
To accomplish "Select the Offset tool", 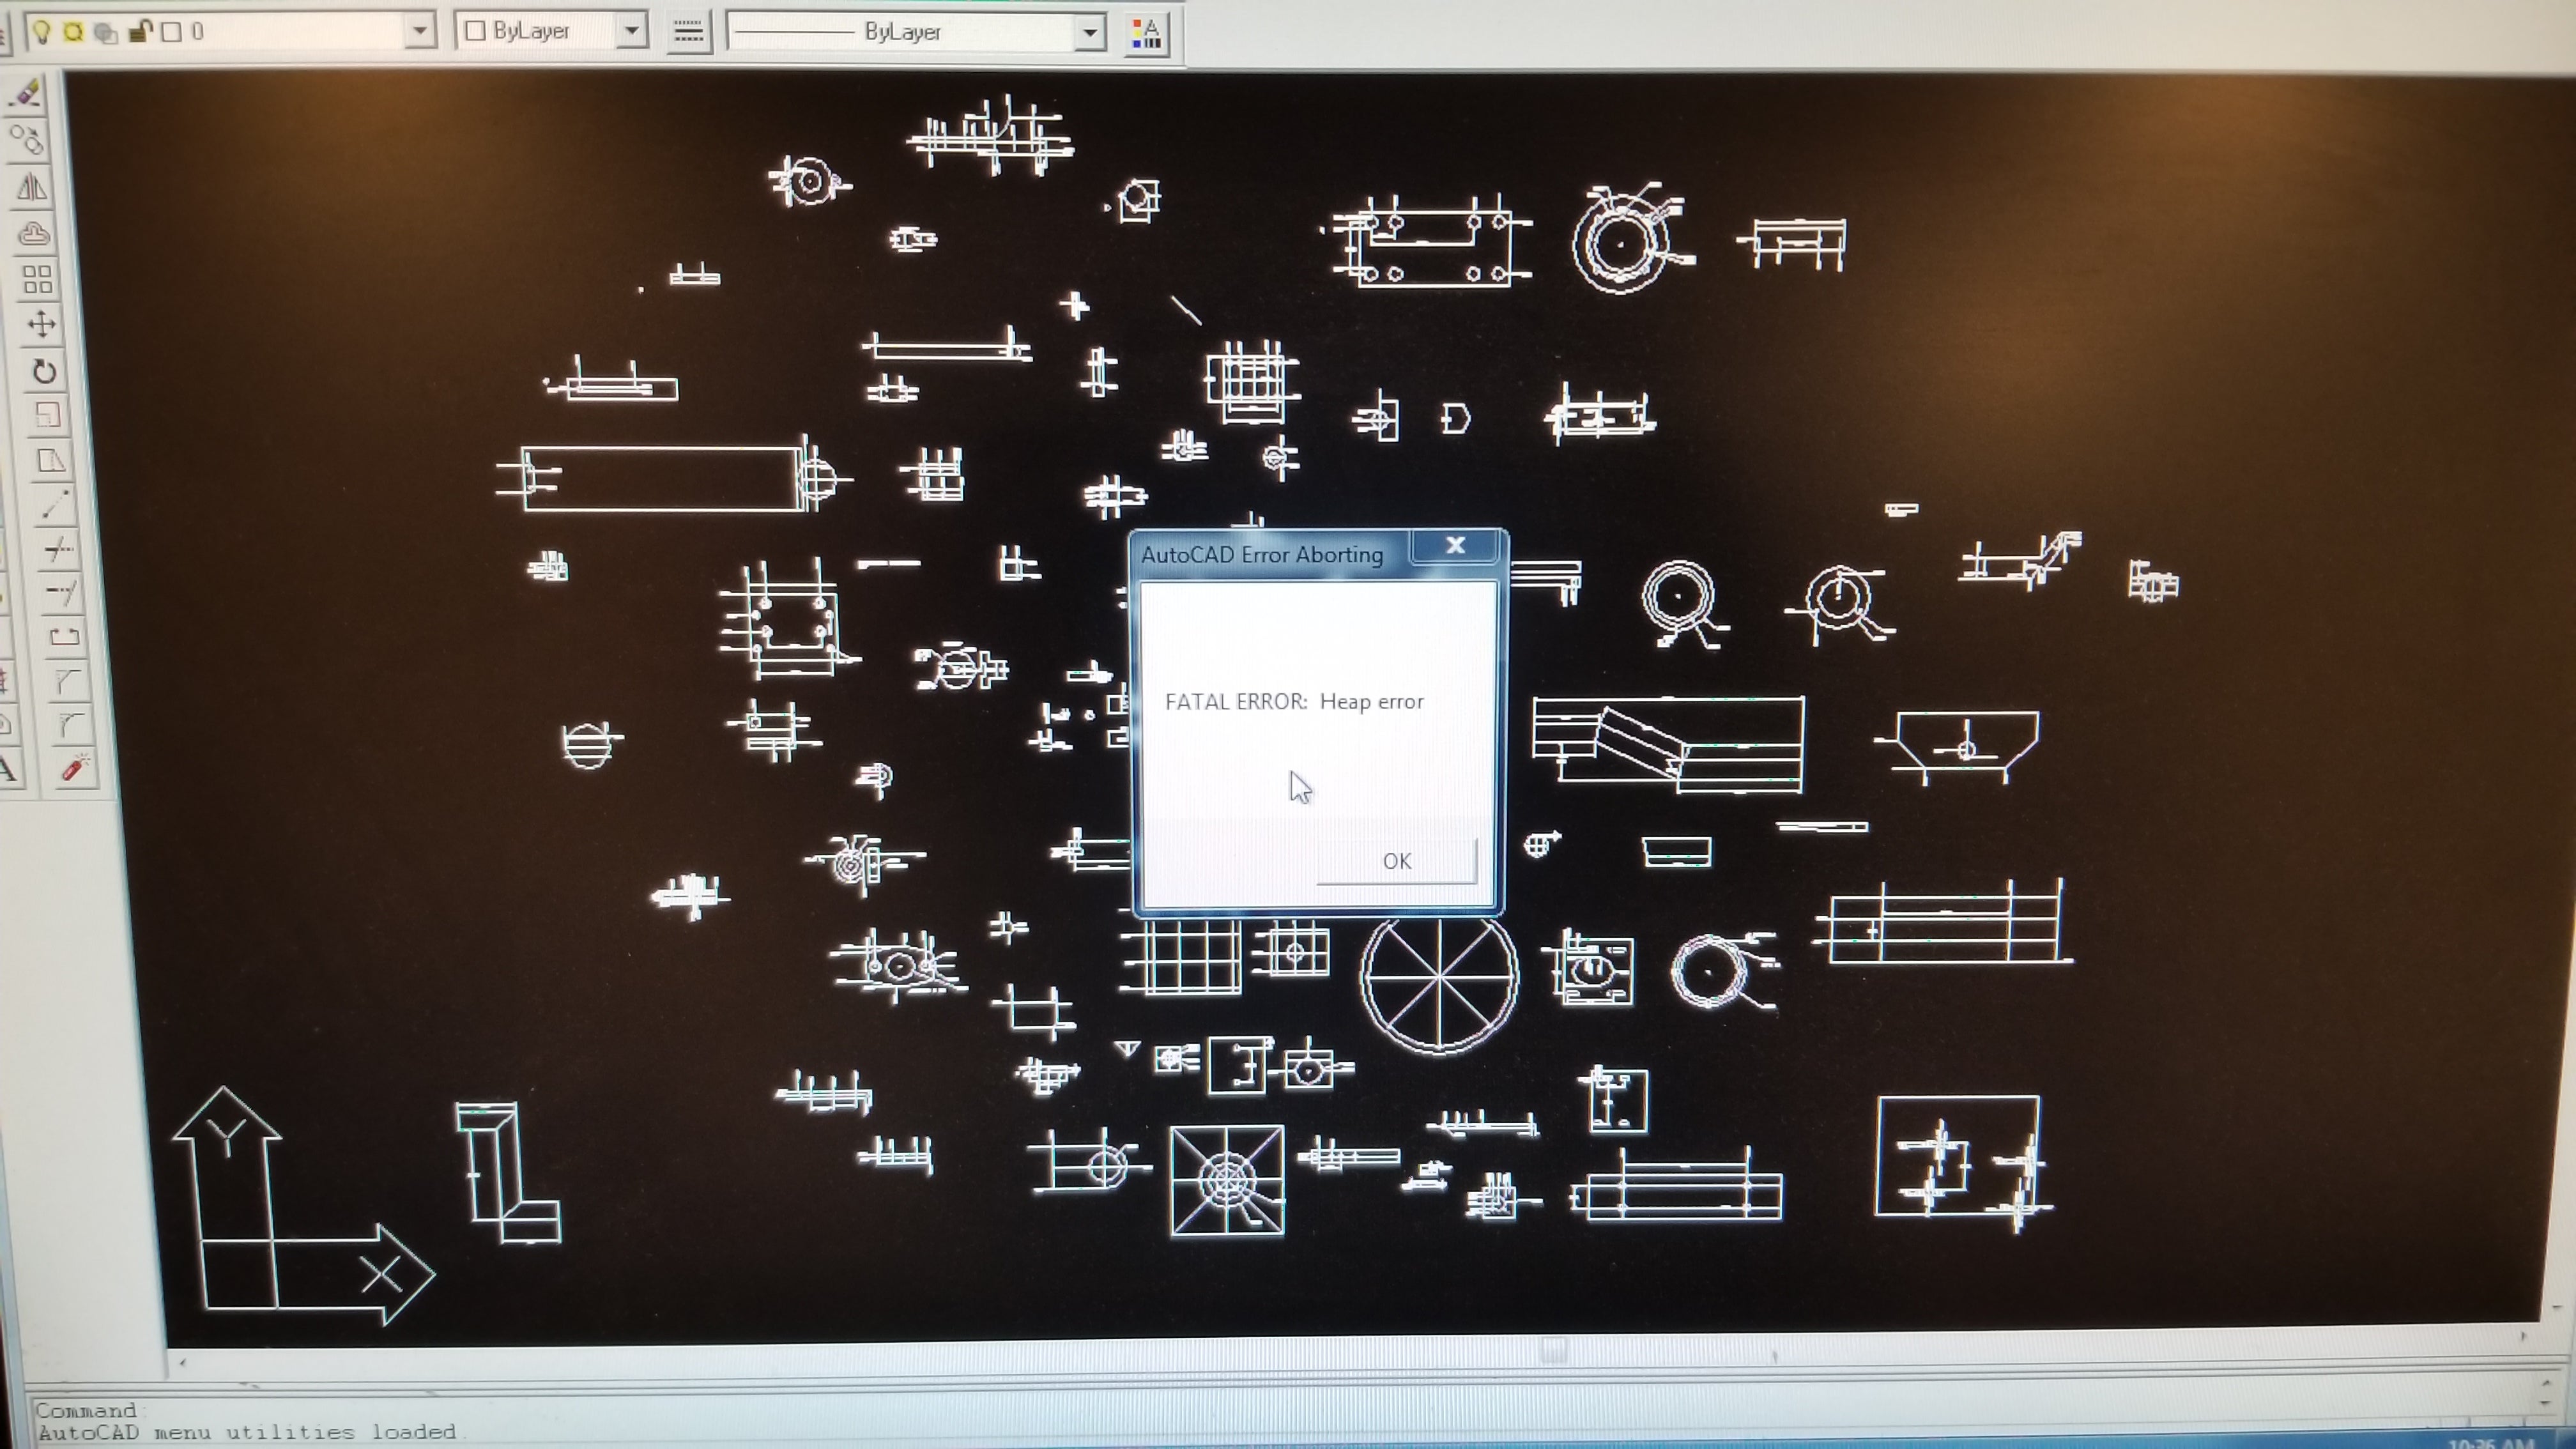I will point(34,233).
